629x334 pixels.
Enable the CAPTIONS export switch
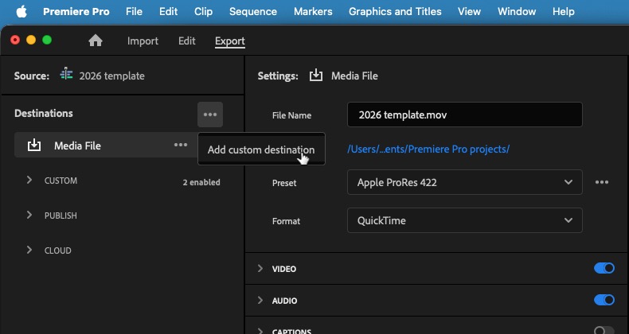pos(604,331)
